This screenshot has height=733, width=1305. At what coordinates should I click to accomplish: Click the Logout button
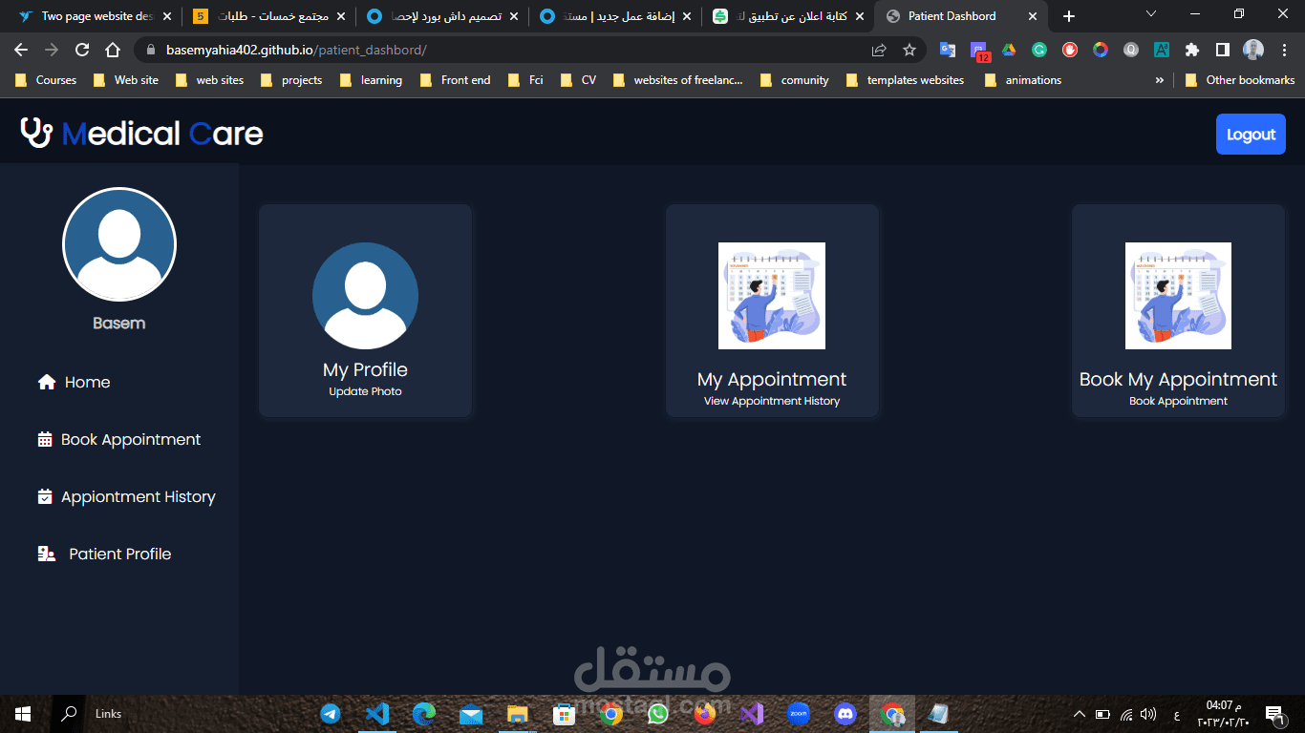(1251, 134)
